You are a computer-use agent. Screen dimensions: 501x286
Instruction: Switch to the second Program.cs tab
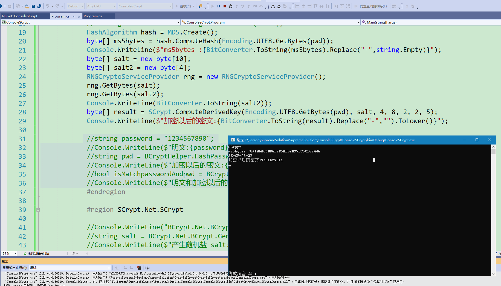tap(93, 16)
